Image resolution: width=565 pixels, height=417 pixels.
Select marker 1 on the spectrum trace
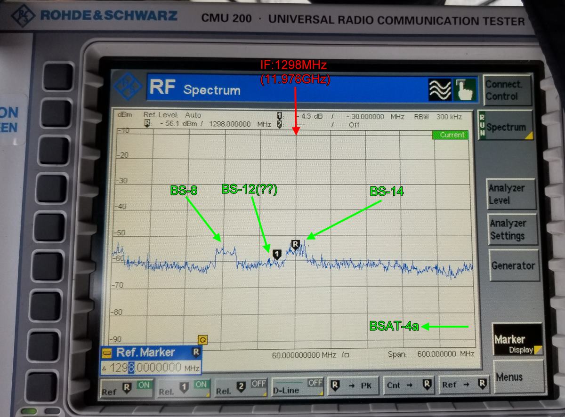(277, 255)
